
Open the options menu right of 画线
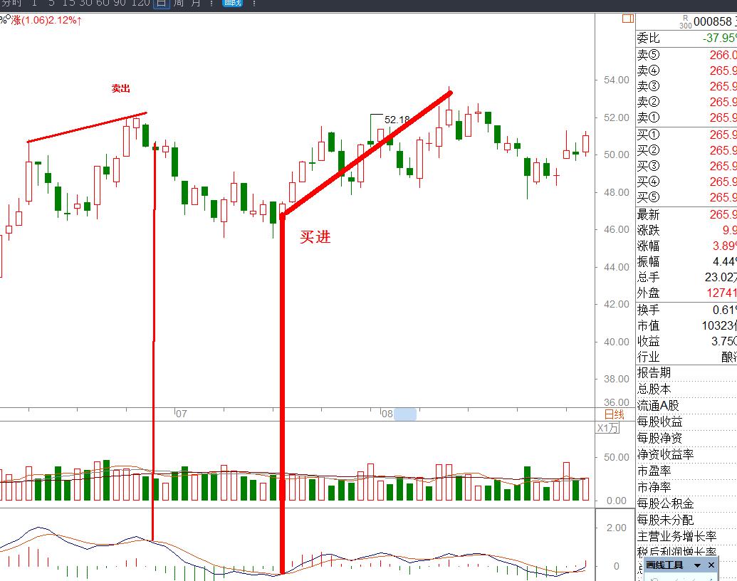click(x=253, y=4)
